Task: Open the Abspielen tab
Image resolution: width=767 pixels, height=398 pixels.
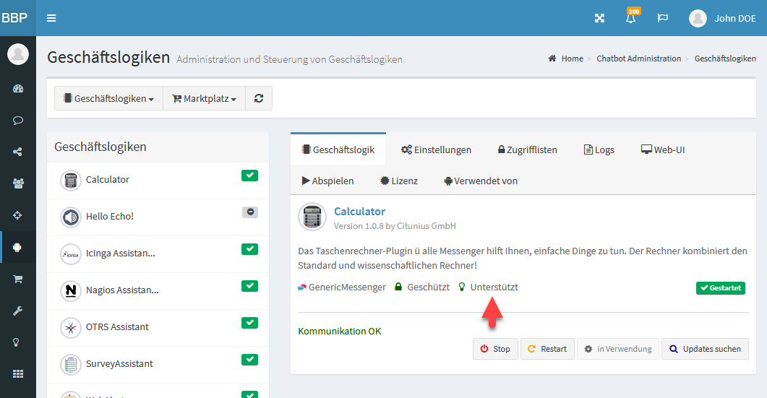Action: tap(327, 181)
